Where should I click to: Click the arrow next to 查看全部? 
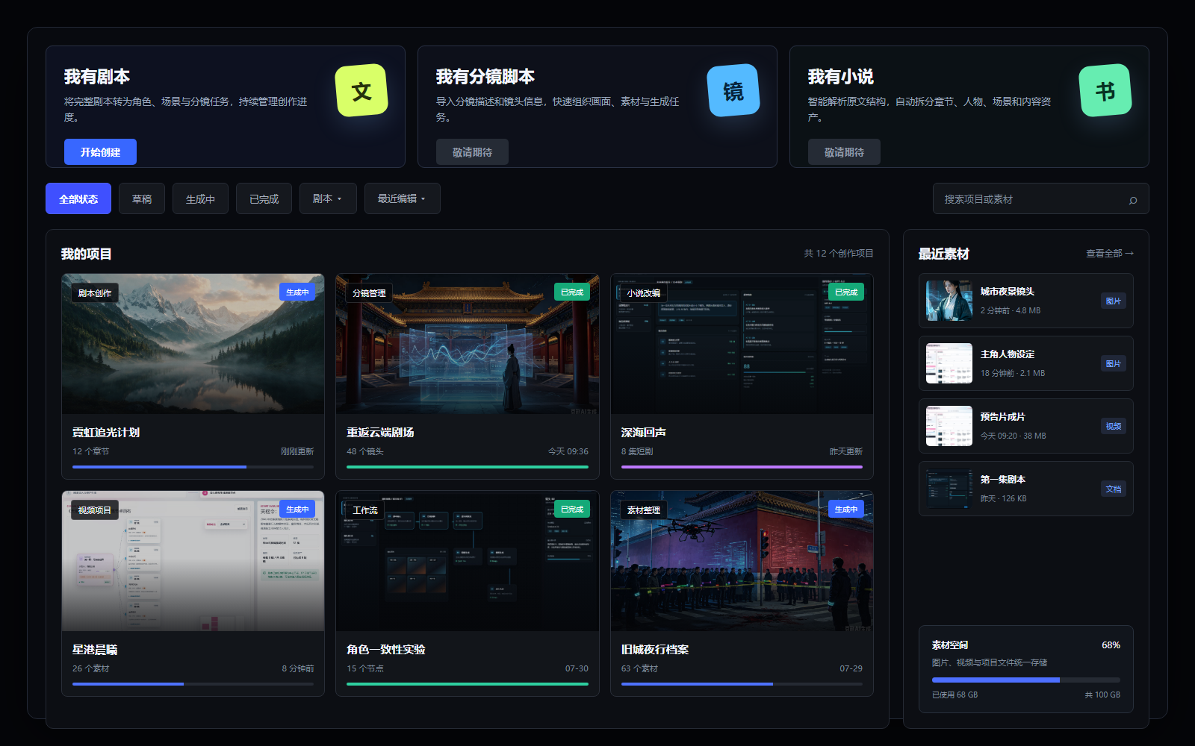click(1129, 254)
